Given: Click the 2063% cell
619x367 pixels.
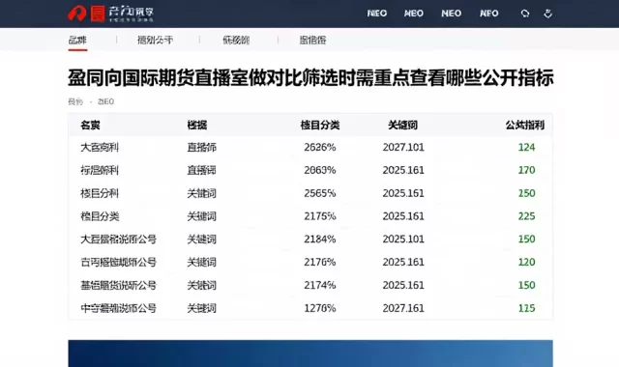Looking at the screenshot, I should (320, 170).
